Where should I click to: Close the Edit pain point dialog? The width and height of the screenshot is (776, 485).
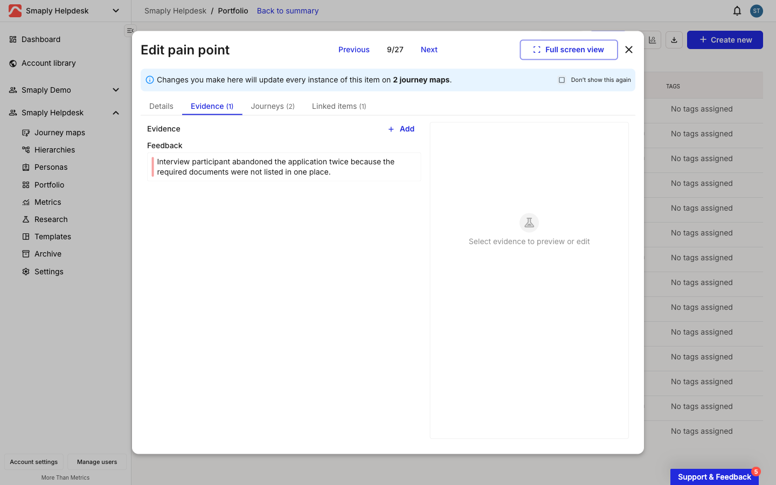[x=629, y=50]
